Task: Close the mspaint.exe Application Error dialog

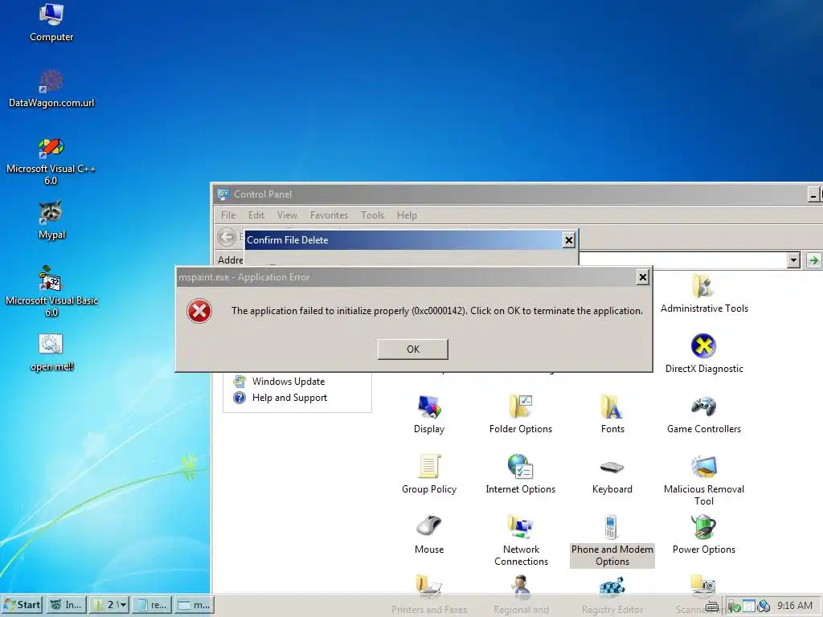Action: [642, 277]
